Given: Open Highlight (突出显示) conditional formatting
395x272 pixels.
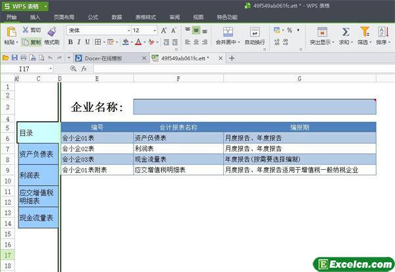Looking at the screenshot, I should [322, 36].
